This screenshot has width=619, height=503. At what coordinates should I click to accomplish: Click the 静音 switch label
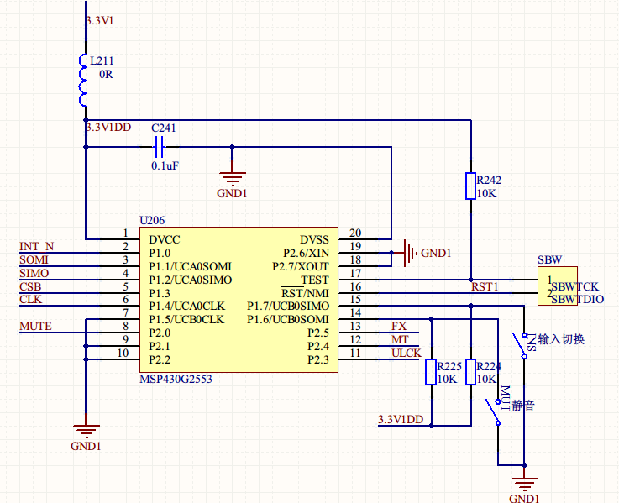coord(523,406)
